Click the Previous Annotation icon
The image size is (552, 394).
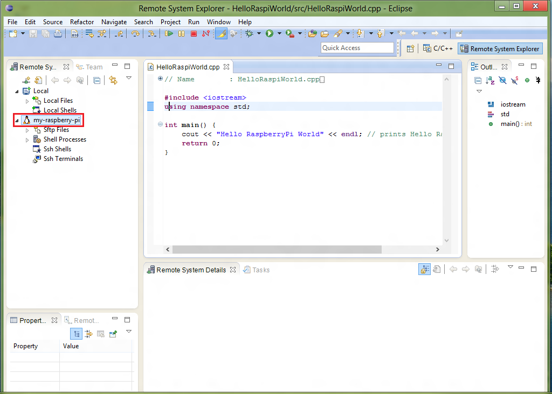[381, 34]
